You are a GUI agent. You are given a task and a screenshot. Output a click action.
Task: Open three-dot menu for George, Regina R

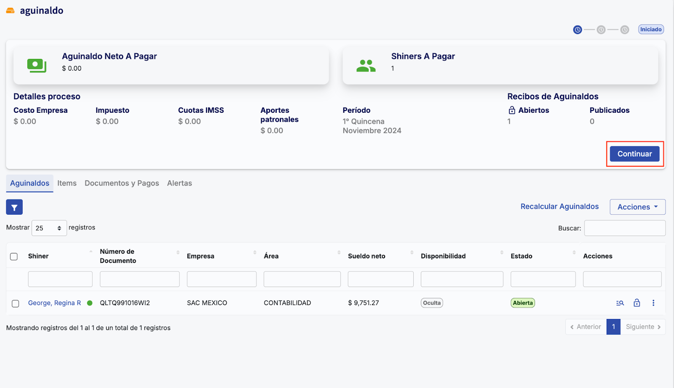(x=653, y=303)
